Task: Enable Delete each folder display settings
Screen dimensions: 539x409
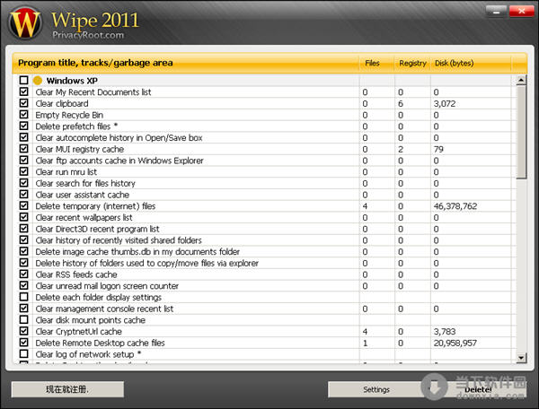Action: pyautogui.click(x=23, y=297)
